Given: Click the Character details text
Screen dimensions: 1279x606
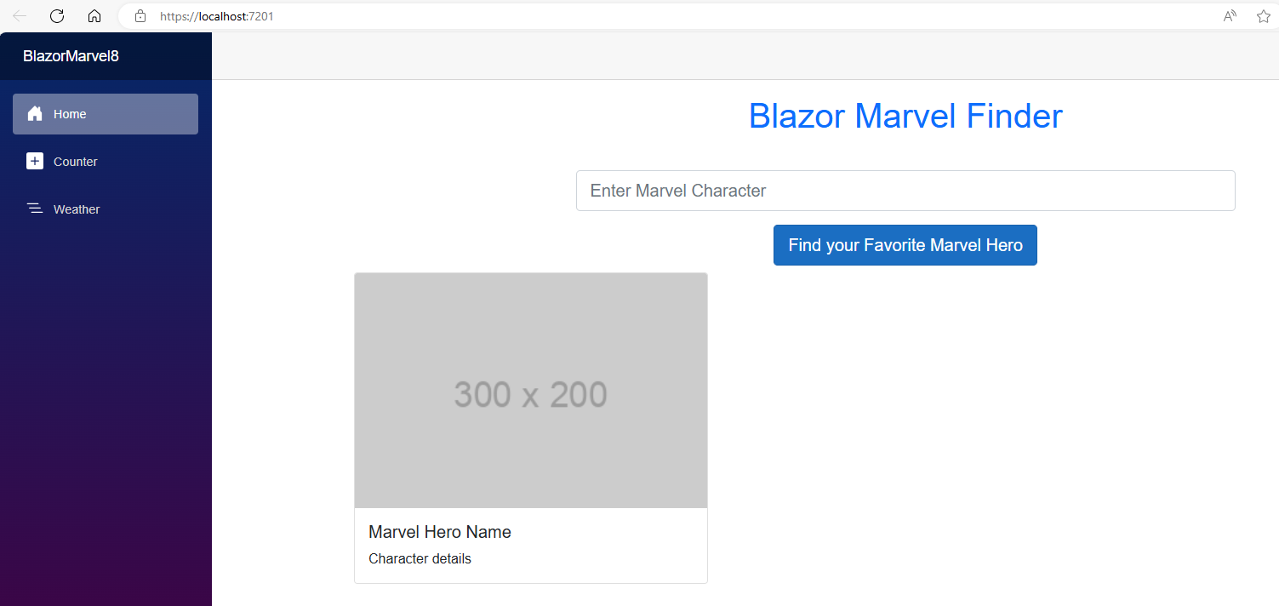Looking at the screenshot, I should [420, 559].
